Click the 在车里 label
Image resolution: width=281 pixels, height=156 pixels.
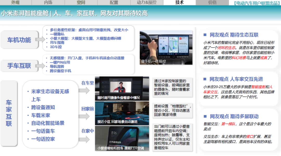pyautogui.click(x=88, y=83)
